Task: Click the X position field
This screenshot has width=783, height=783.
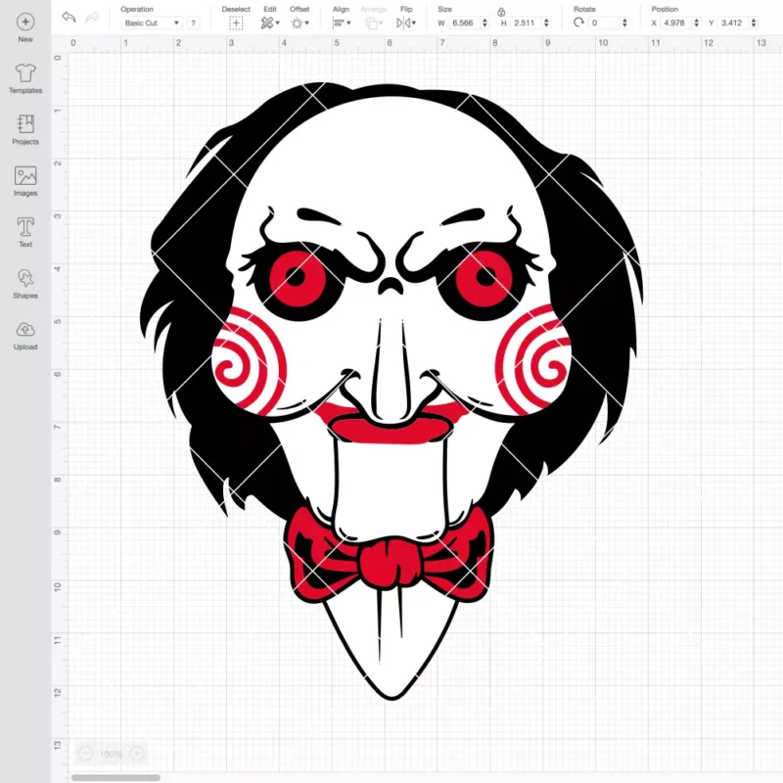Action: point(676,23)
